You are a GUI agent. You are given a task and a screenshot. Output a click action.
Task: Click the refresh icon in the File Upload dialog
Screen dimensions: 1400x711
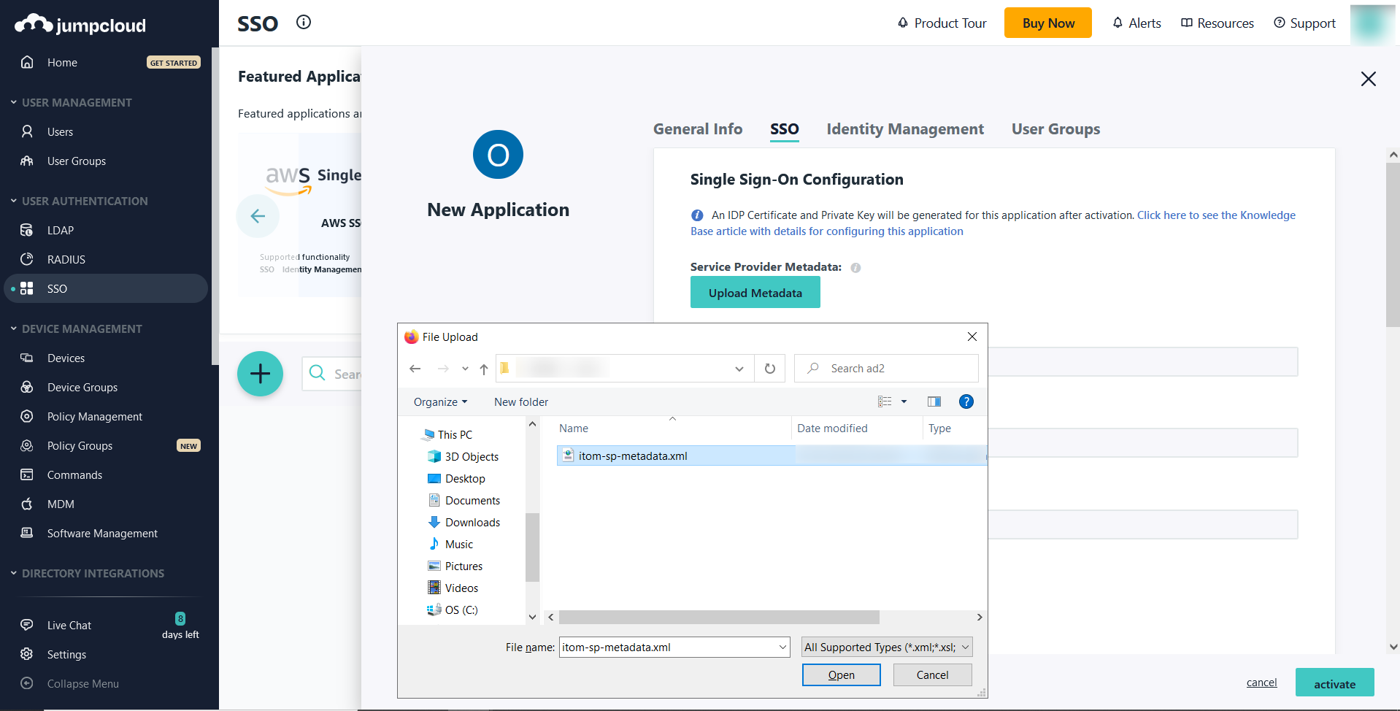(x=769, y=369)
